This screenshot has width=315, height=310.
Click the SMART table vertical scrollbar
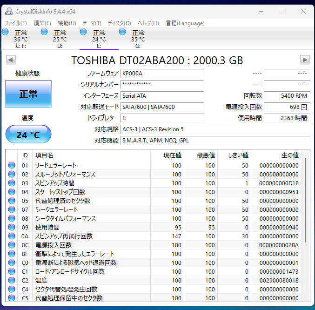click(x=306, y=200)
